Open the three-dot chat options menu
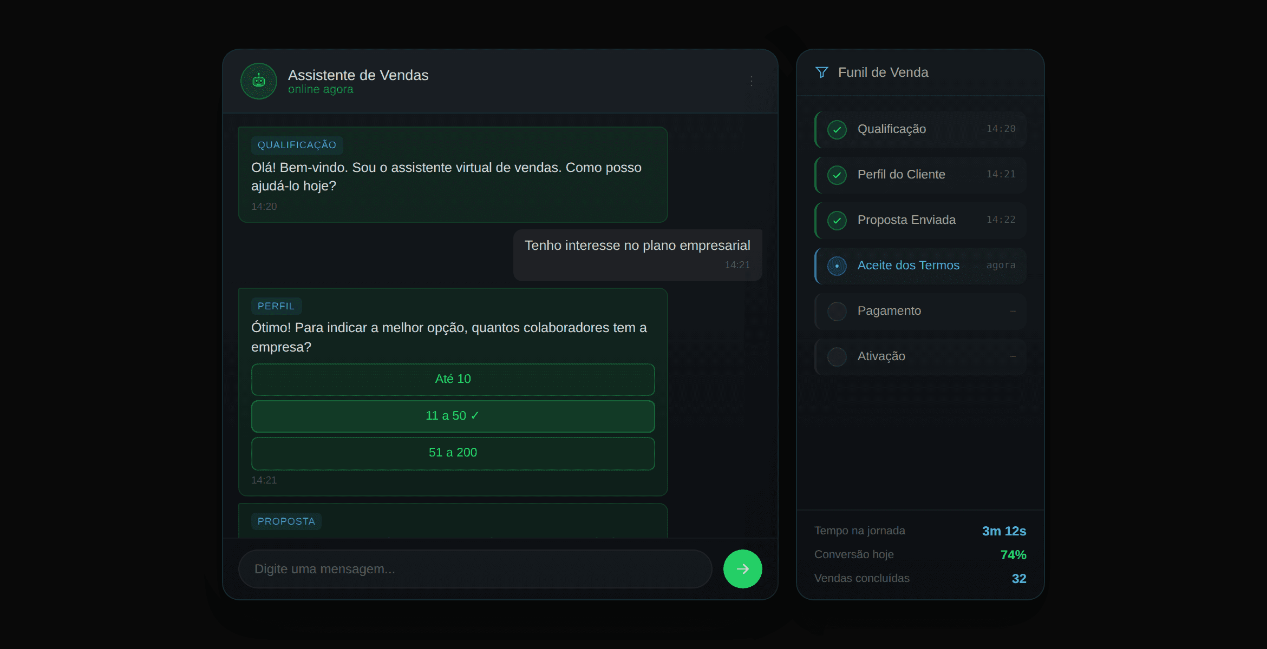The image size is (1267, 649). pyautogui.click(x=752, y=81)
